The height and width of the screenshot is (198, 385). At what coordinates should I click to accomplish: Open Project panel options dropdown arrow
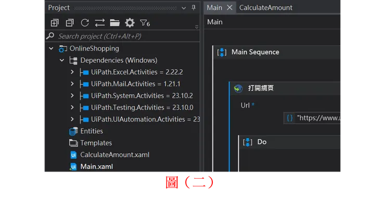click(x=184, y=8)
